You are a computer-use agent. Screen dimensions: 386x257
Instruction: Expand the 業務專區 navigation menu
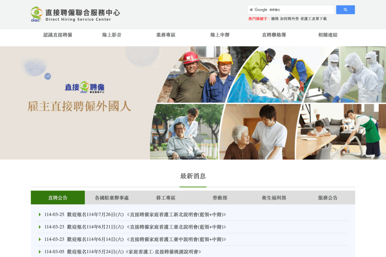[x=166, y=35]
